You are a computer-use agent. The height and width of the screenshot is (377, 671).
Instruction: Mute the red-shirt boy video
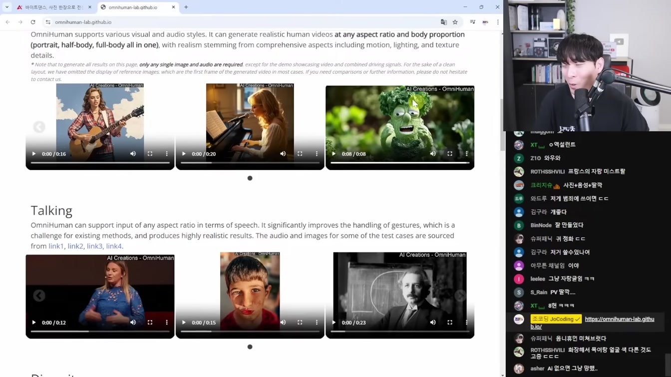[283, 322]
